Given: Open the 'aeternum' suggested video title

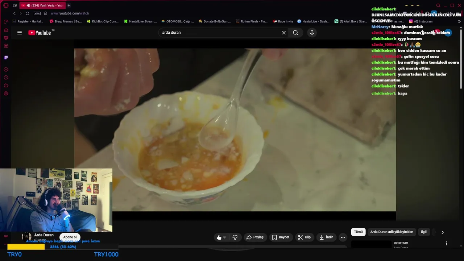Looking at the screenshot, I should click(x=401, y=243).
